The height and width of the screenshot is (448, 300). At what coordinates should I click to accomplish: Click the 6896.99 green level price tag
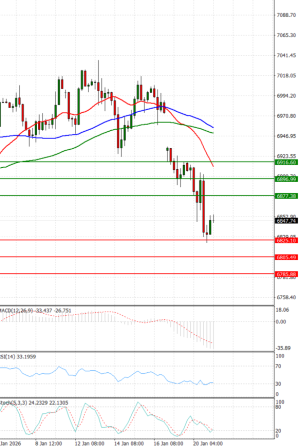tap(286, 179)
